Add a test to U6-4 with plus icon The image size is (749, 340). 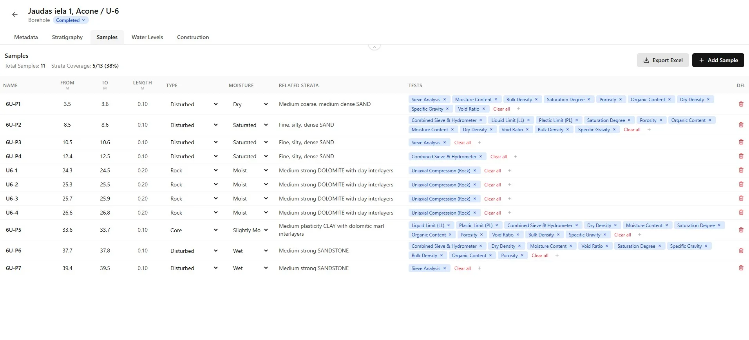click(x=510, y=213)
